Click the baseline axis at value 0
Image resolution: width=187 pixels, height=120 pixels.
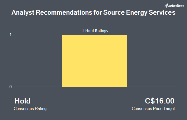95,87
